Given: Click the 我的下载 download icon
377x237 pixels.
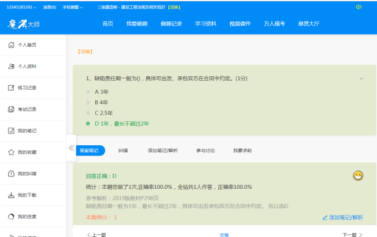Looking at the screenshot, I should tap(11, 195).
